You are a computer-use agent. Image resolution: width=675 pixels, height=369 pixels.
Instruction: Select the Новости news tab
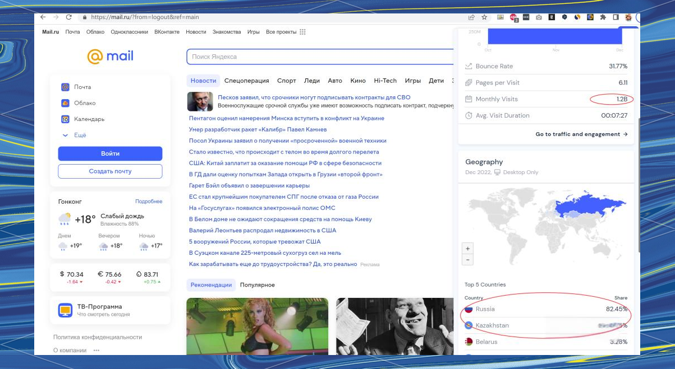203,81
